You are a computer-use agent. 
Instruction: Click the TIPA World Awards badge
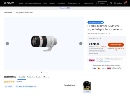87,85
